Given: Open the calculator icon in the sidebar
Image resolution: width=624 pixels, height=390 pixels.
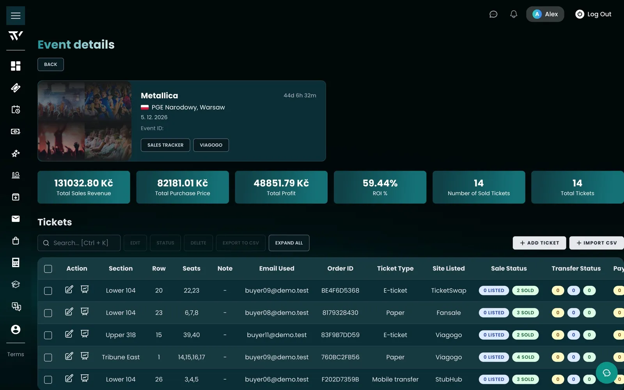Looking at the screenshot, I should pos(16,262).
